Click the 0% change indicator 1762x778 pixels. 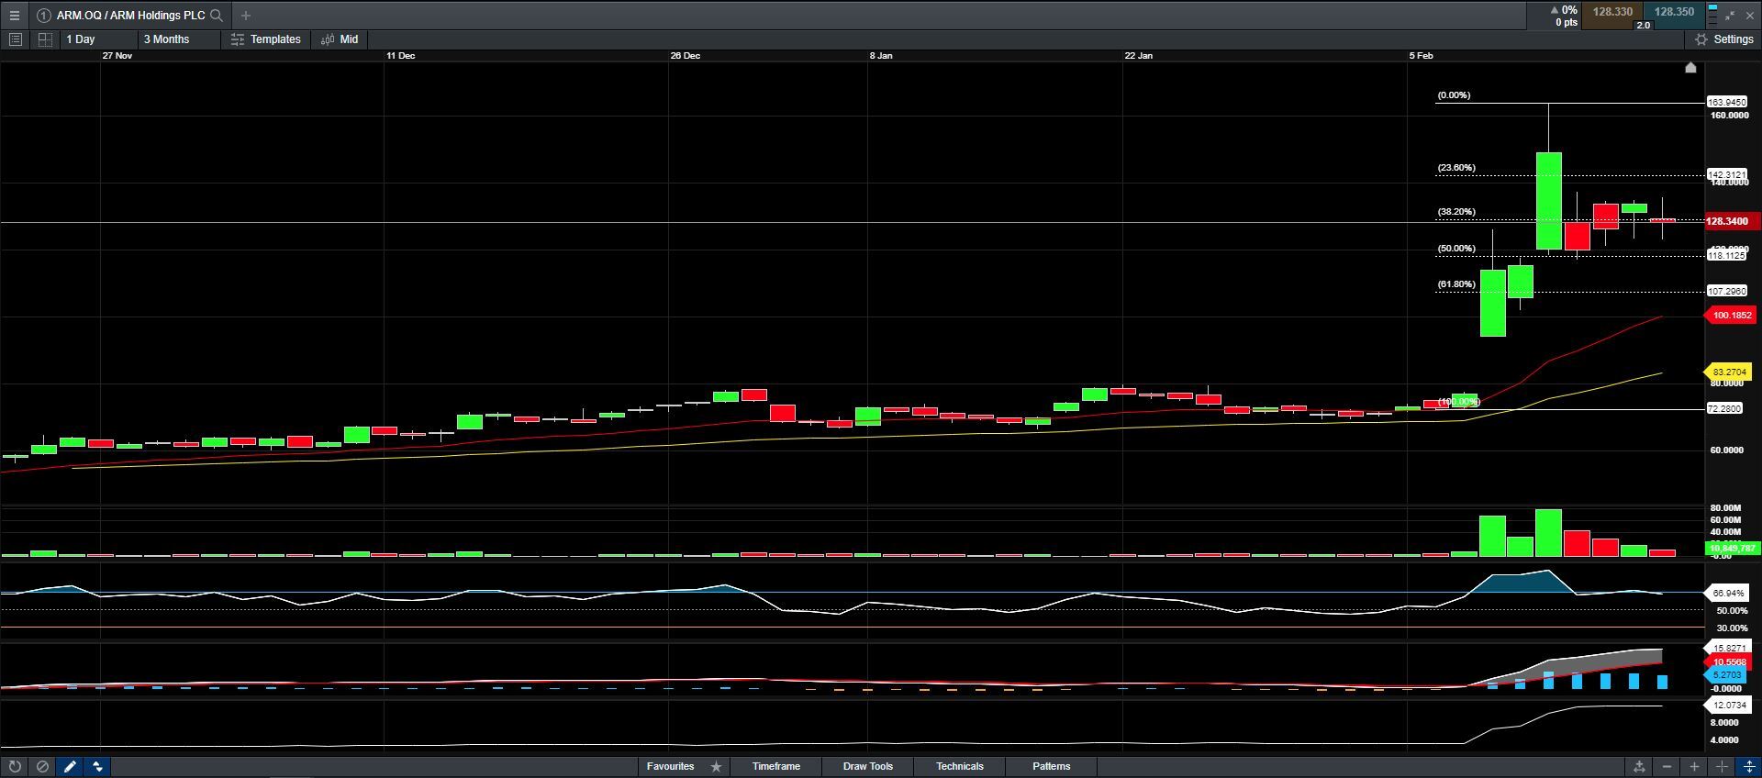tap(1566, 10)
